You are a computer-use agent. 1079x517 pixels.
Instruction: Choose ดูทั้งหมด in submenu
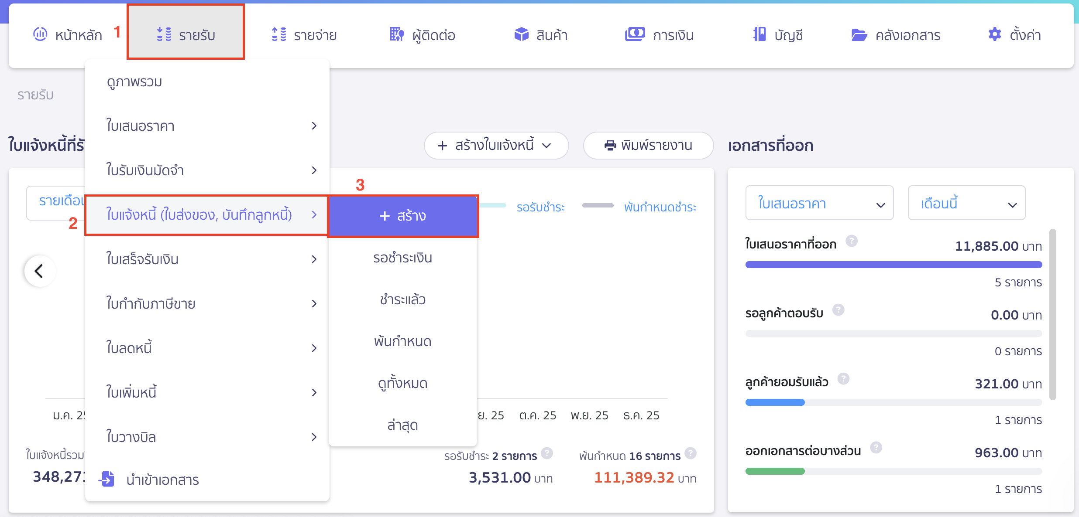click(x=403, y=383)
